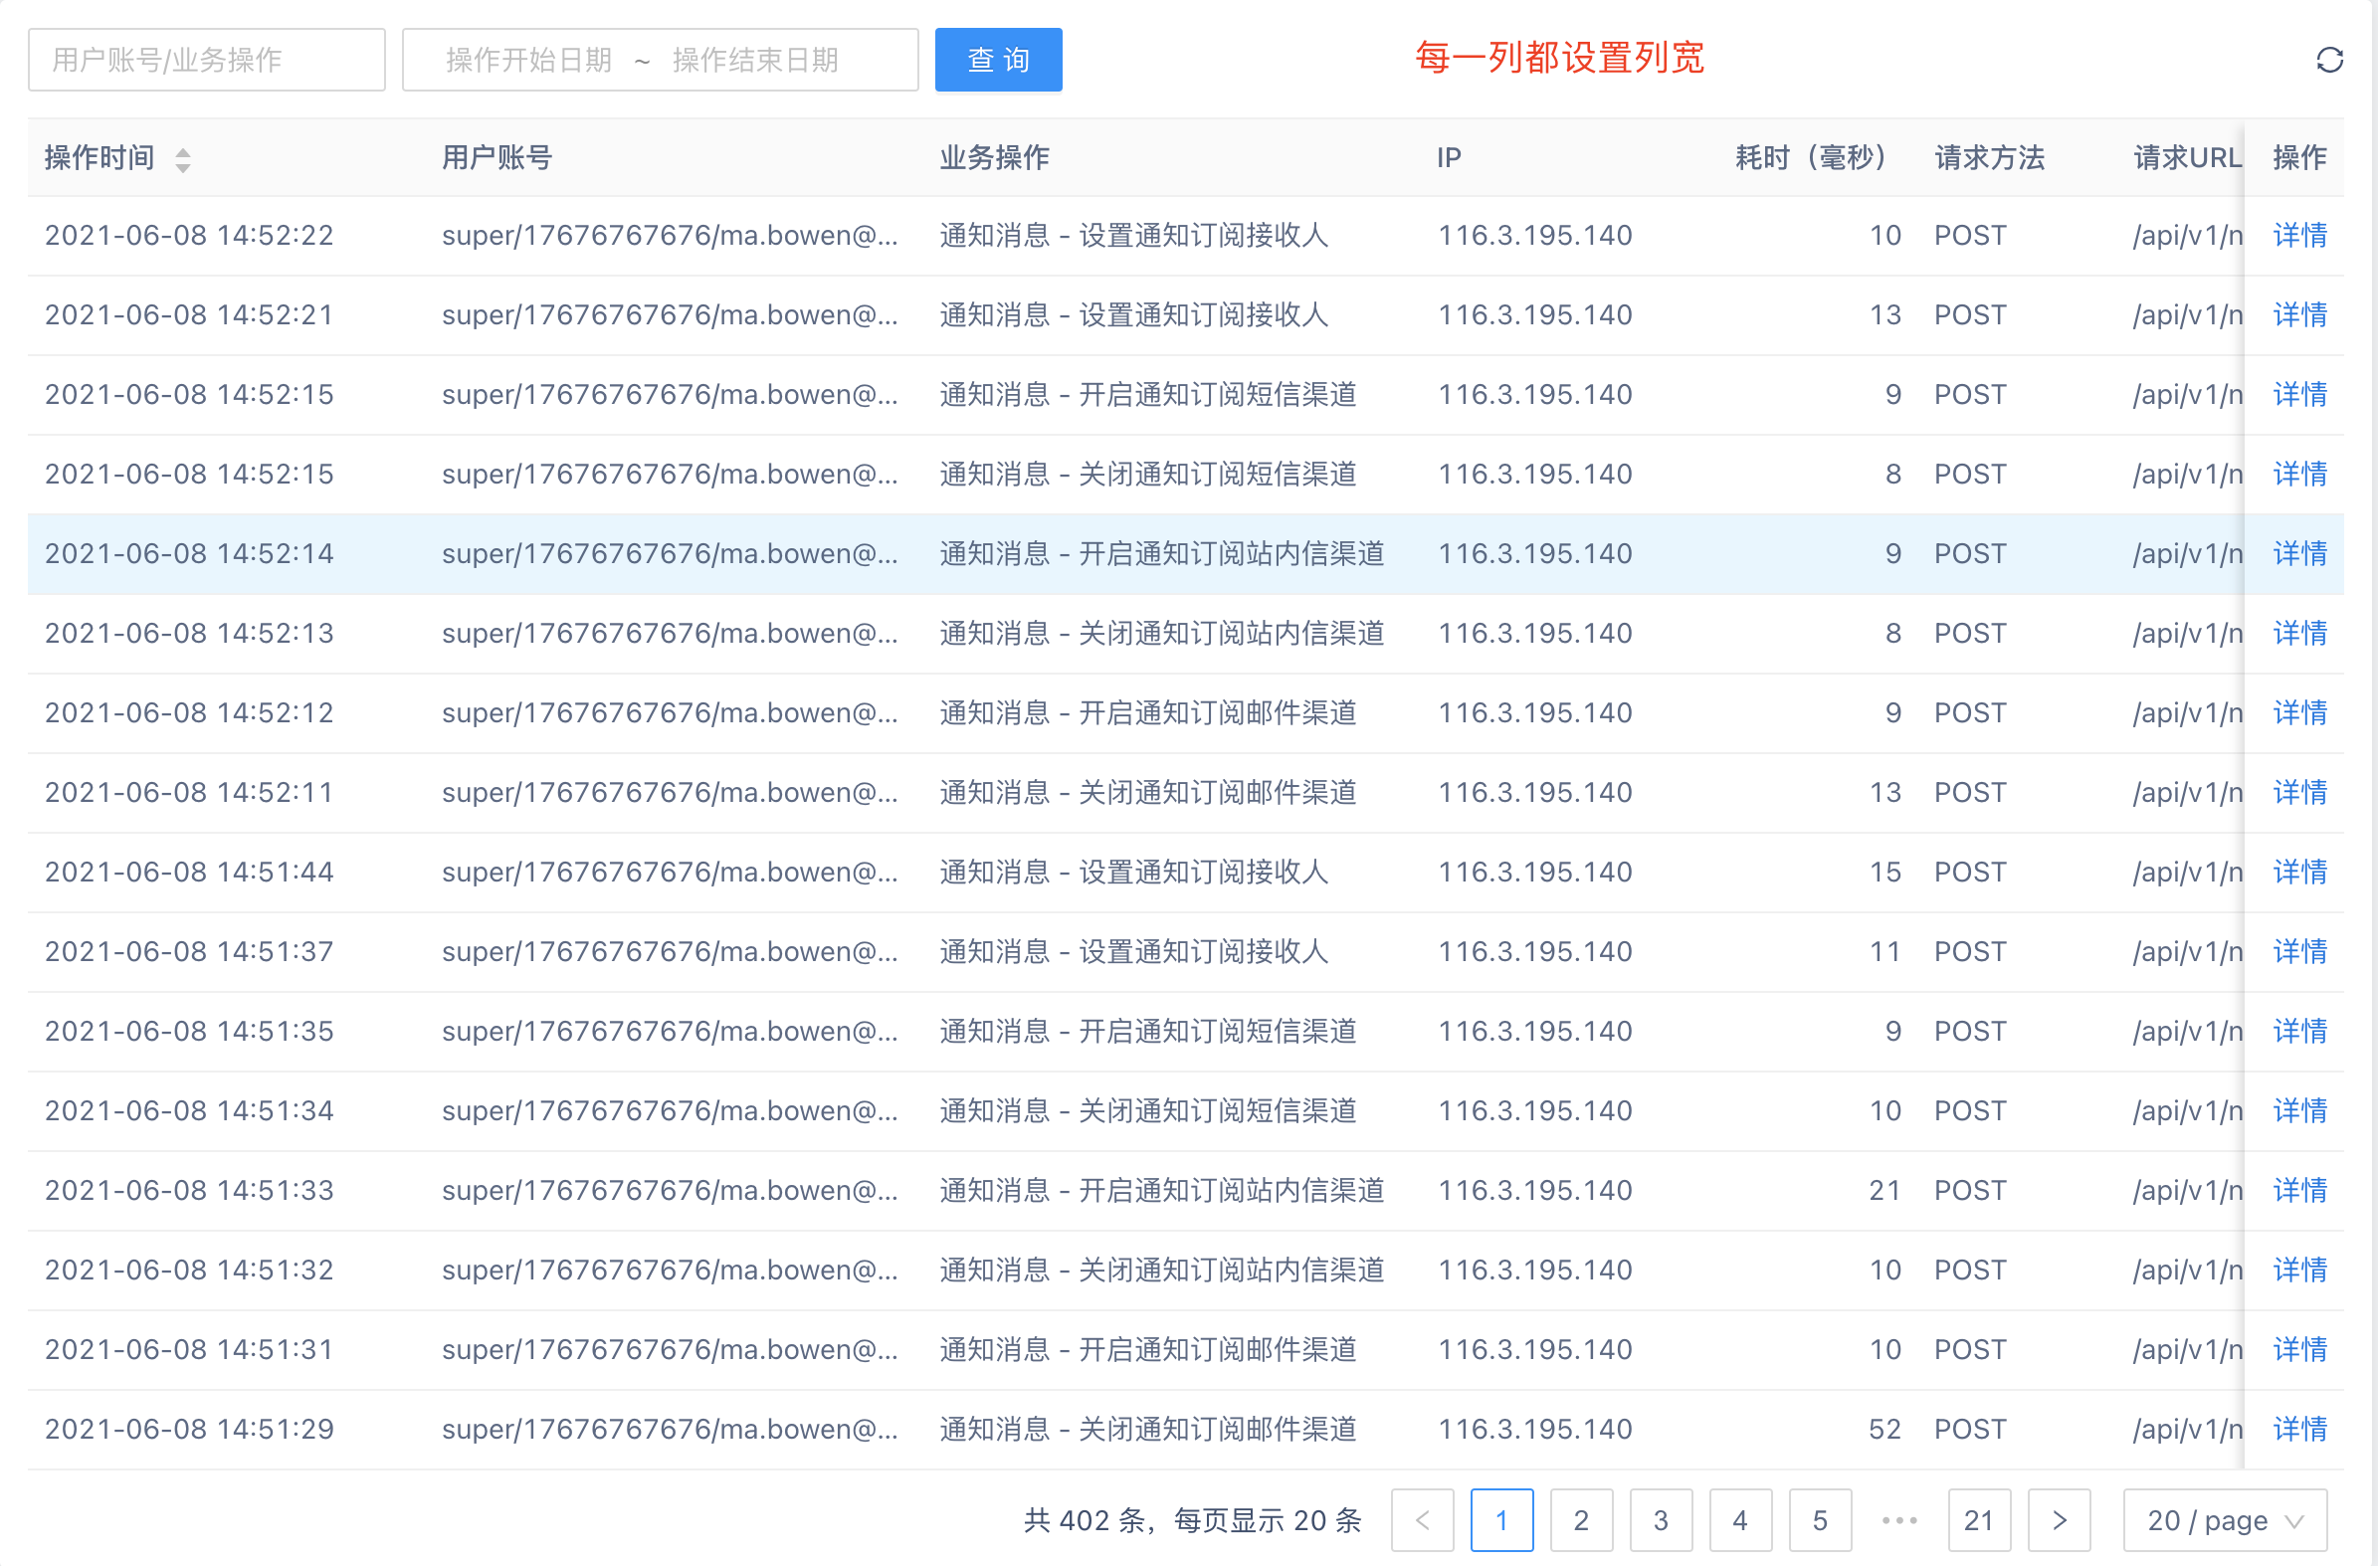Open 详情 for the 14:52:13 row

(2299, 634)
